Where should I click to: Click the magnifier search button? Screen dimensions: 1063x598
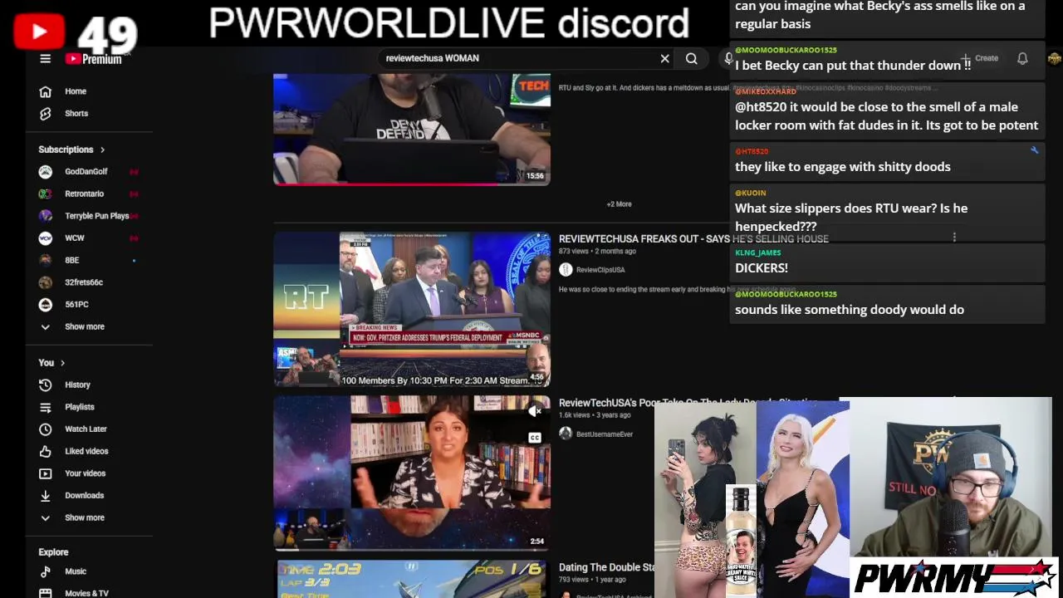[x=691, y=58]
